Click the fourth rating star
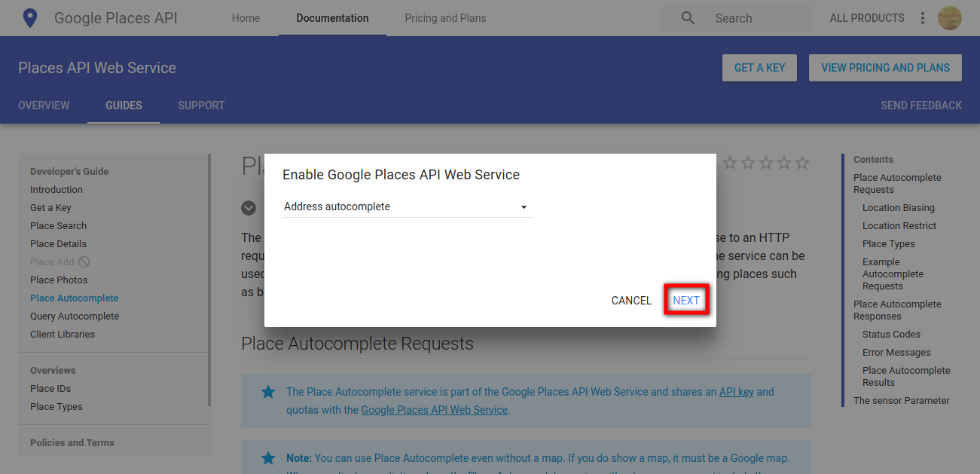Viewport: 980px width, 474px height. point(784,163)
